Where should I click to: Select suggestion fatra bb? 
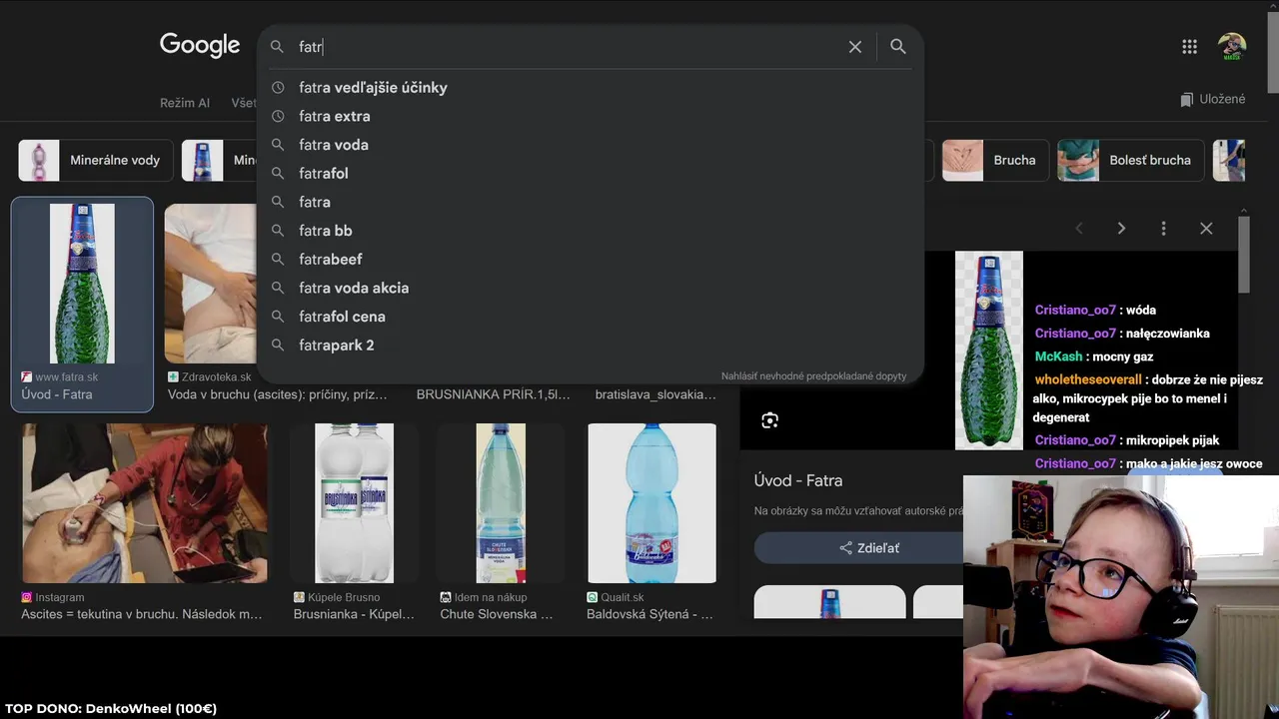coord(590,231)
